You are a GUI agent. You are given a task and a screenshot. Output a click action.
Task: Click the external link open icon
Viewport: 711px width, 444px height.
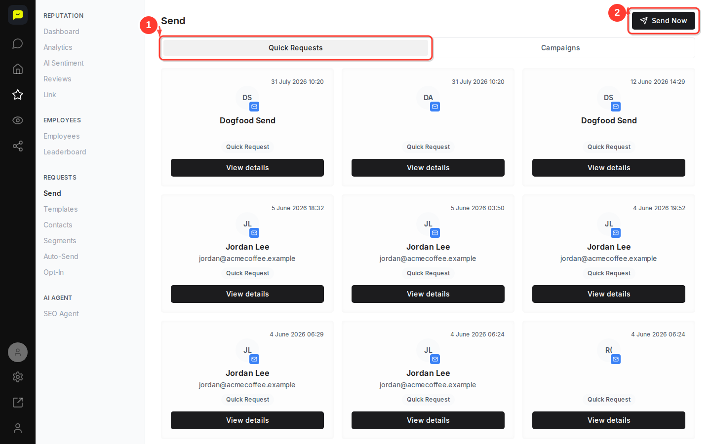pyautogui.click(x=18, y=403)
